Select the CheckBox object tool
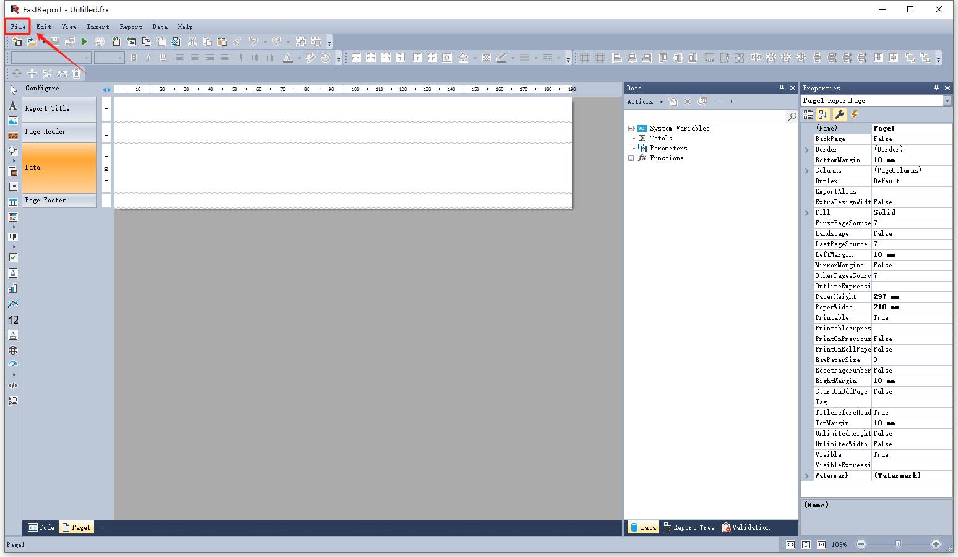 tap(13, 257)
